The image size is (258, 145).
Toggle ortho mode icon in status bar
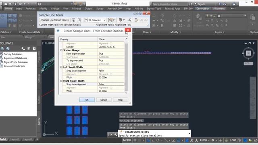tap(153, 140)
